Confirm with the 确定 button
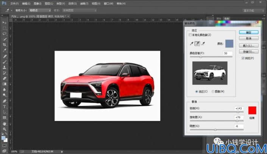The width and height of the screenshot is (267, 154). pos(248,32)
